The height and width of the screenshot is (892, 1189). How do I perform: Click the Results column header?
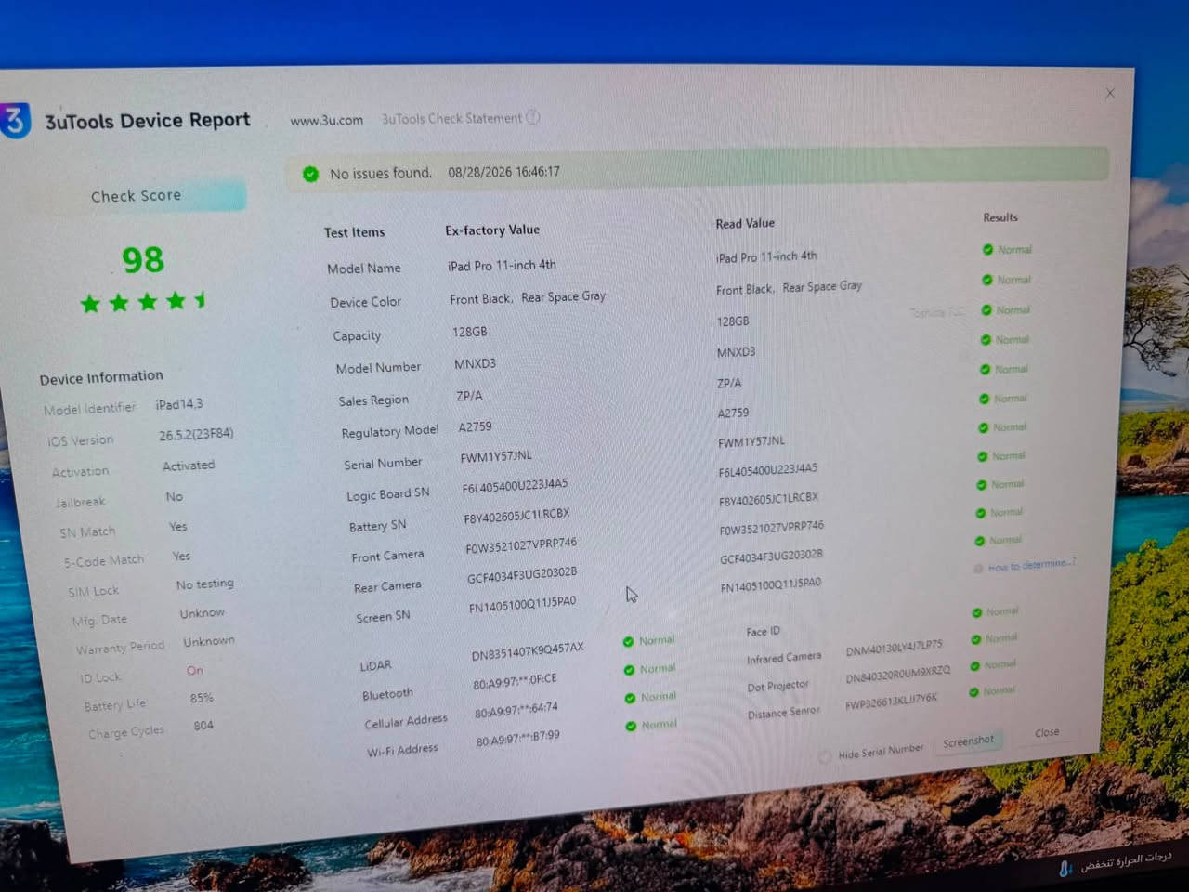tap(1000, 217)
